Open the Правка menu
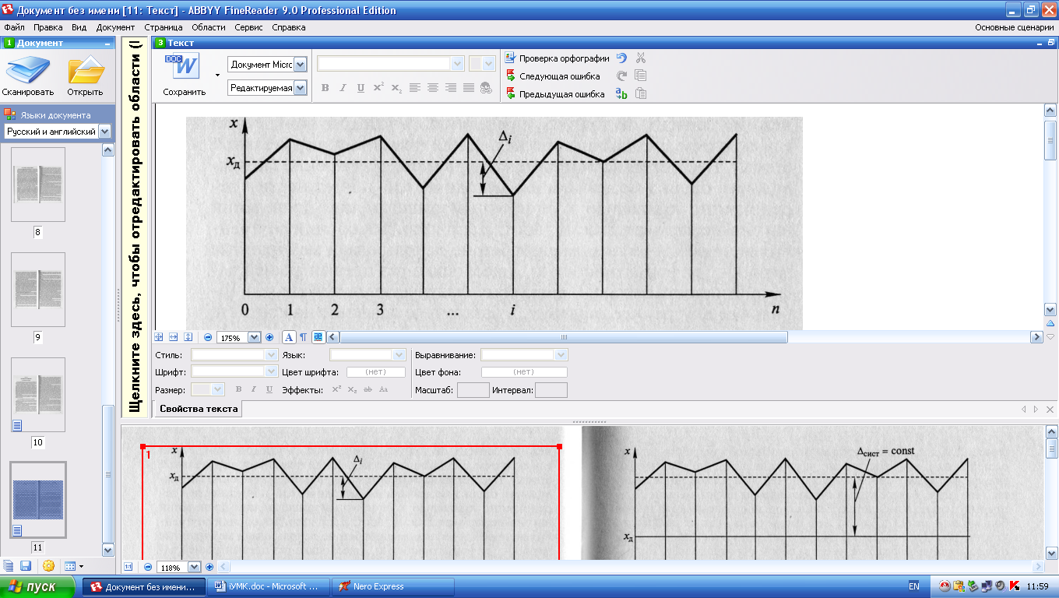Viewport: 1059px width, 598px height. pyautogui.click(x=48, y=27)
